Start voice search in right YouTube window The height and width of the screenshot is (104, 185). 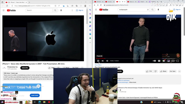point(158,10)
